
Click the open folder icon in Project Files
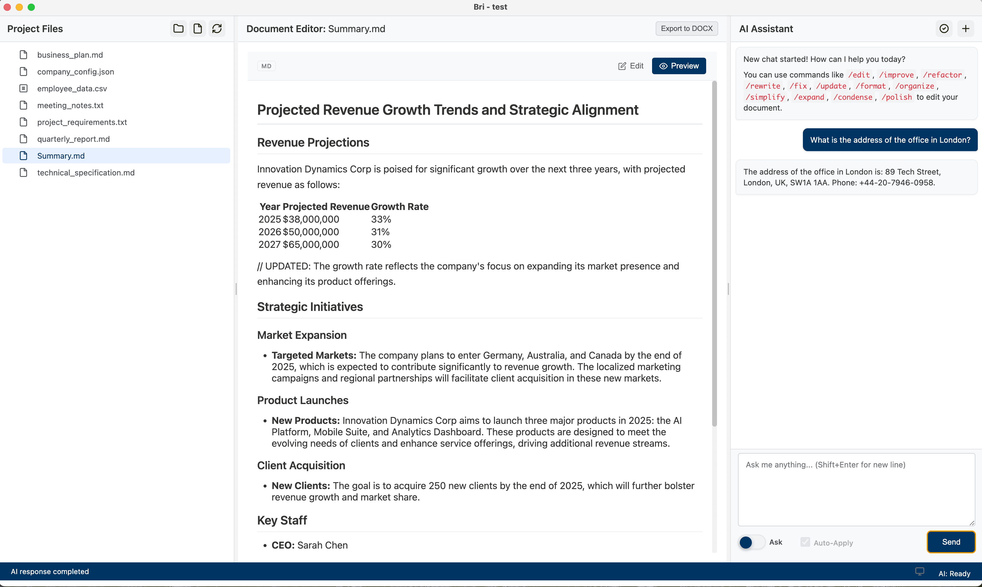(178, 29)
